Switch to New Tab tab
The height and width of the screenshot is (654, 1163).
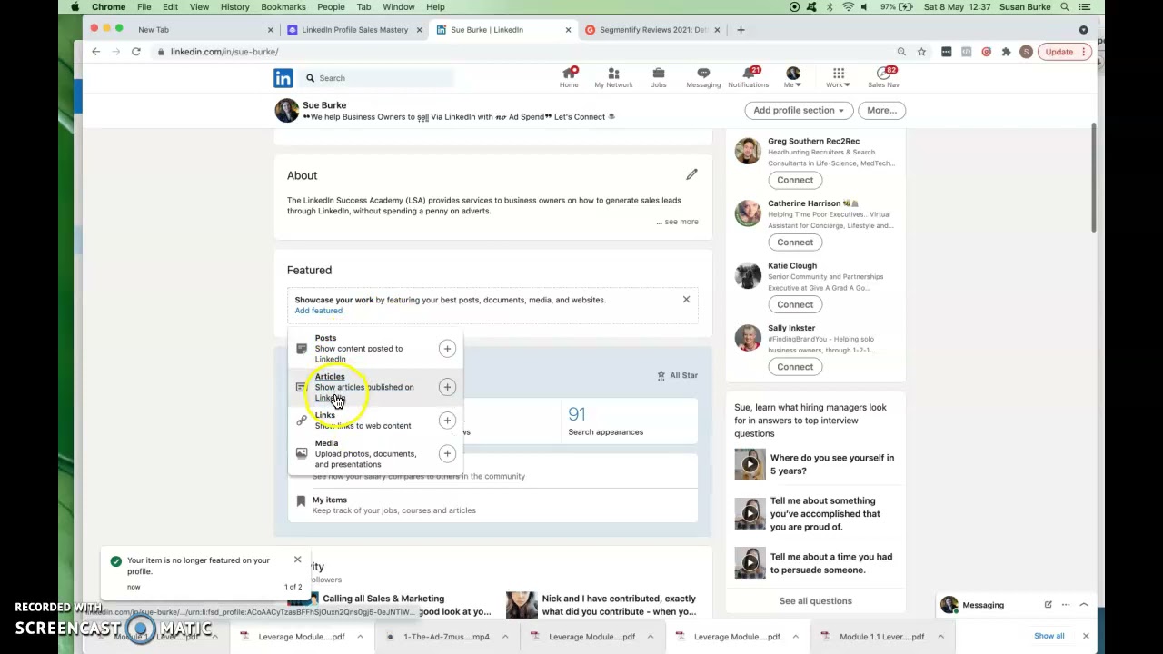(x=205, y=30)
